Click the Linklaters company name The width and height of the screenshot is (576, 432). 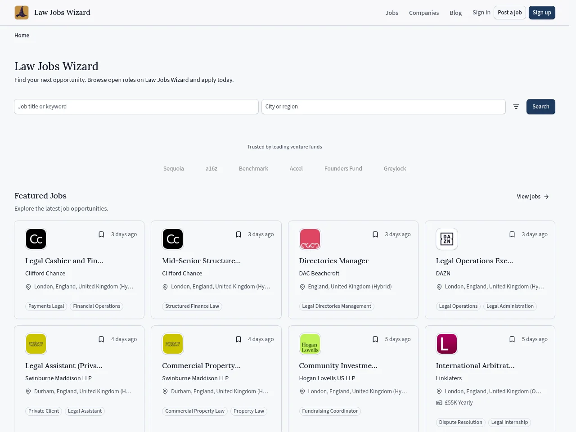449,378
